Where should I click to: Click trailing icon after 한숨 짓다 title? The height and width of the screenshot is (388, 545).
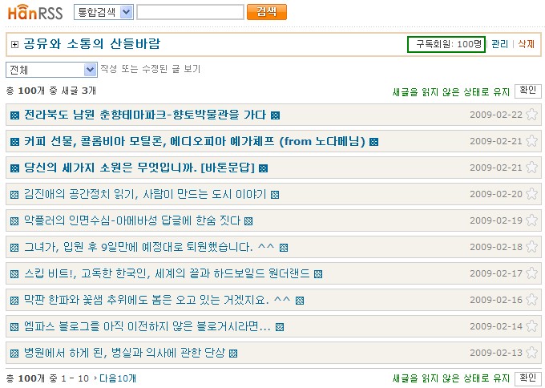[248, 221]
